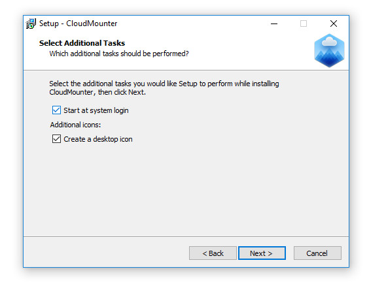This screenshot has width=369, height=286.
Task: Cancel the CloudMounter setup
Action: 317,253
